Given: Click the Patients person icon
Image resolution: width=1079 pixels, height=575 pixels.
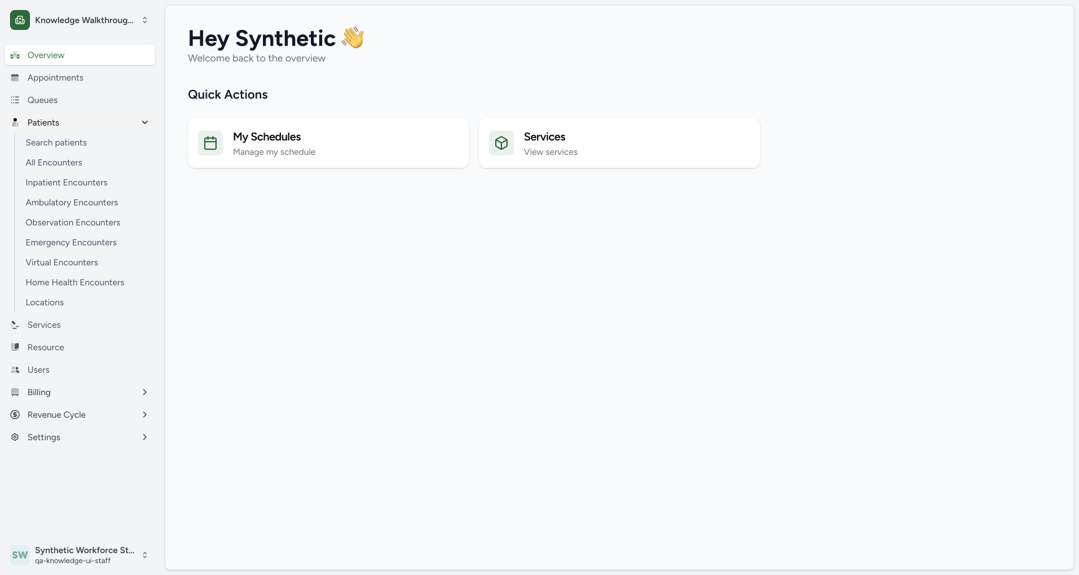Looking at the screenshot, I should [15, 122].
